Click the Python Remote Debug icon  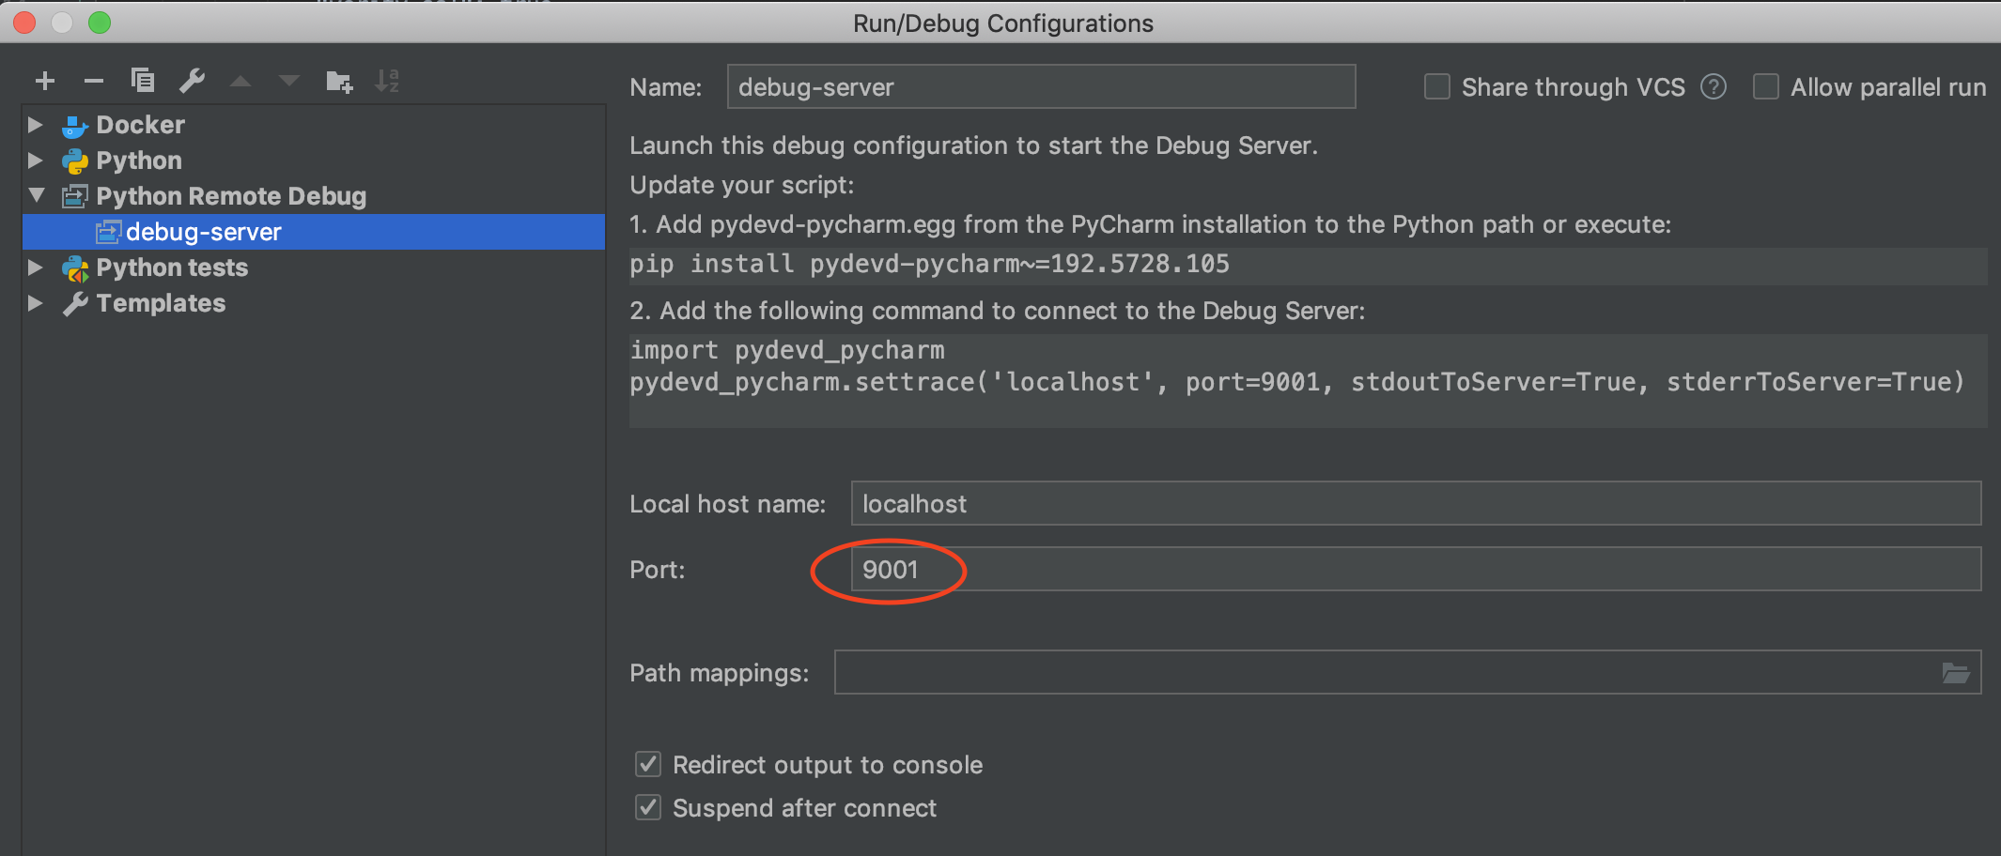click(x=75, y=196)
